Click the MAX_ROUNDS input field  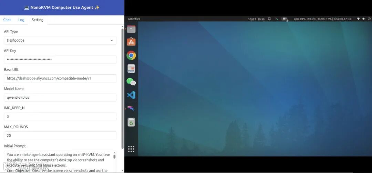coord(60,136)
